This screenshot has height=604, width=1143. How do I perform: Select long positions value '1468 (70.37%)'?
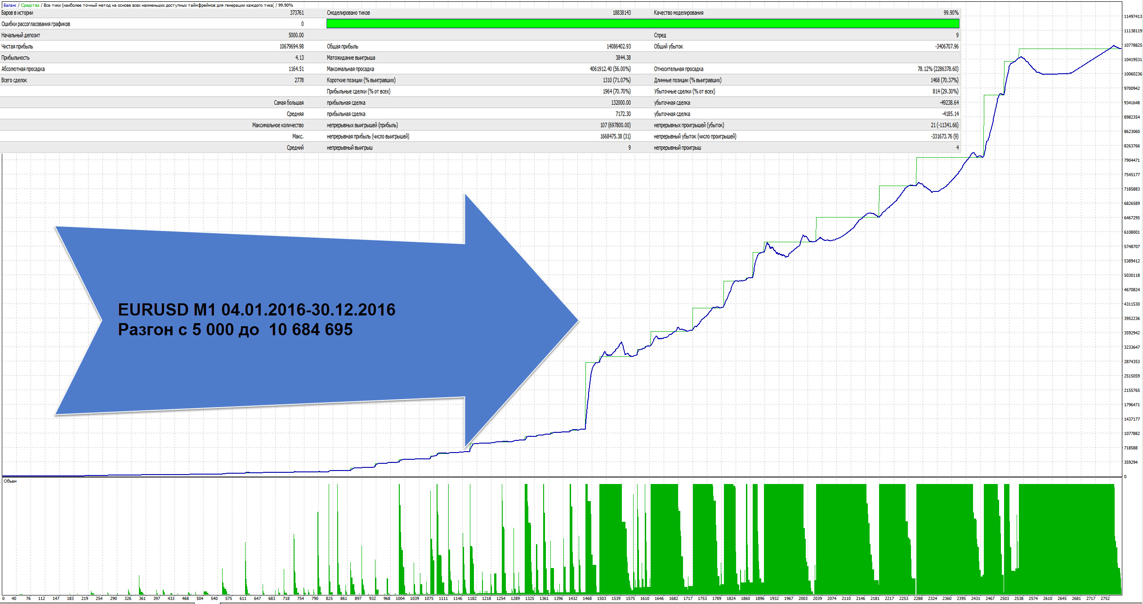tap(944, 80)
